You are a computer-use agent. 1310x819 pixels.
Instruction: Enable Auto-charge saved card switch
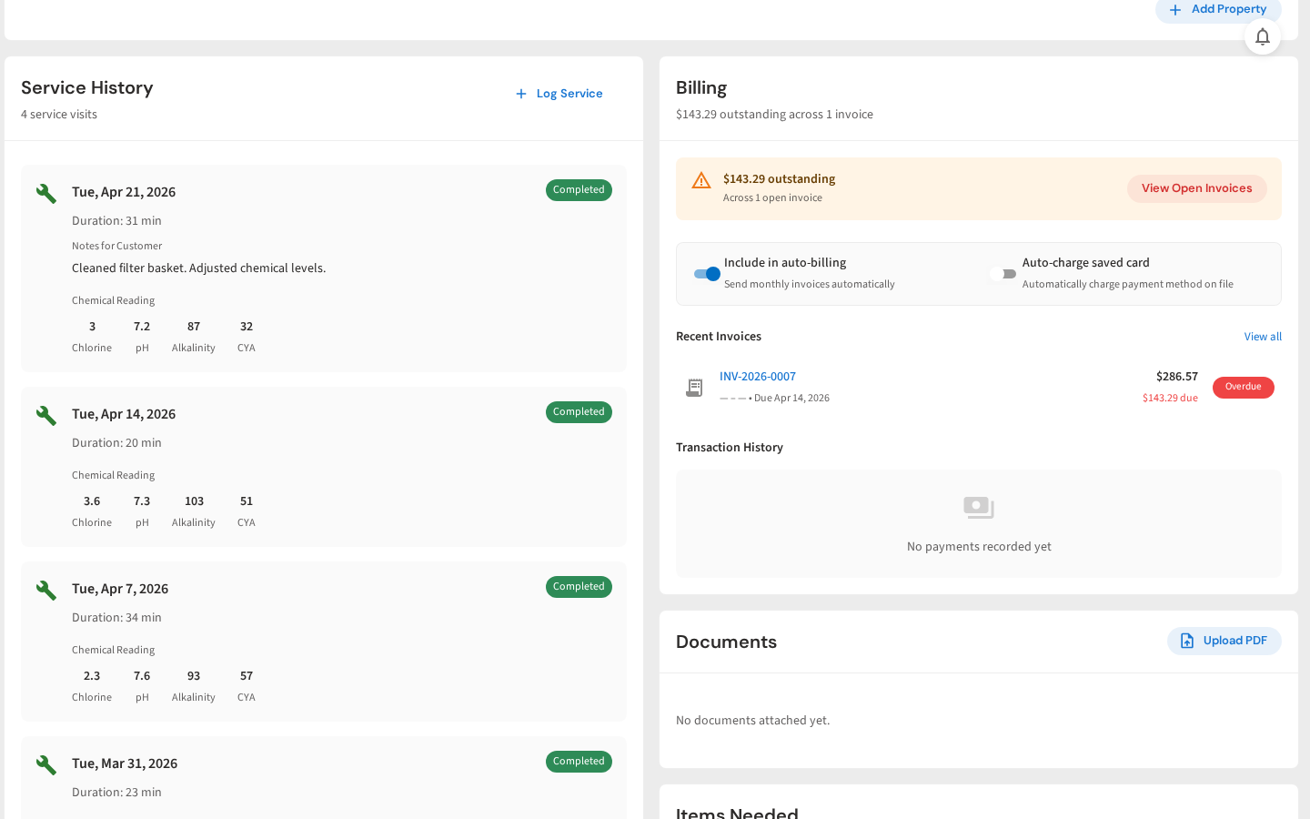(x=1003, y=274)
